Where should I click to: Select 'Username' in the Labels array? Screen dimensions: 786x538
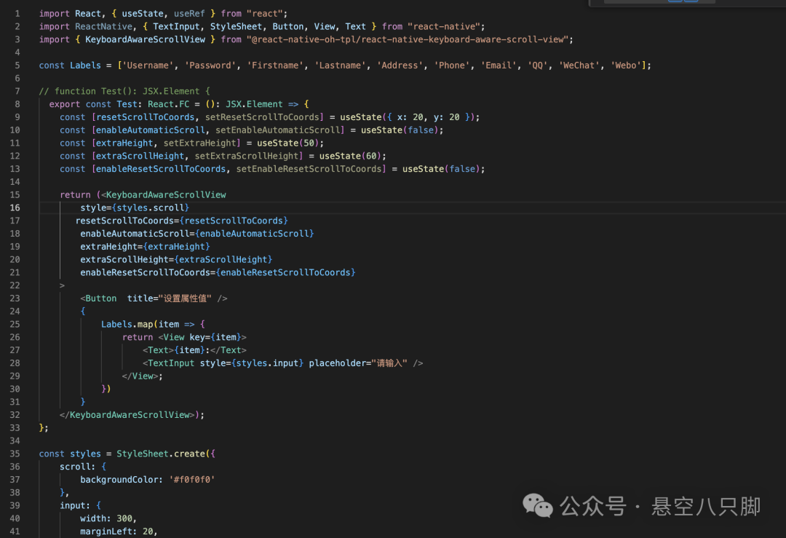tap(148, 66)
